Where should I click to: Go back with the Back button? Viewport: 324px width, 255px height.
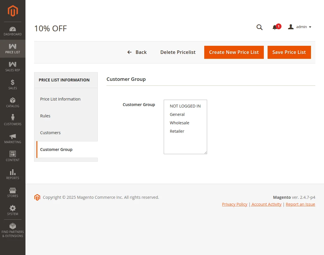pyautogui.click(x=137, y=52)
